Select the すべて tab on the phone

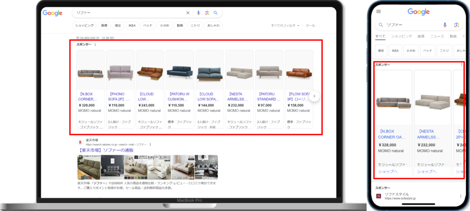(380, 36)
